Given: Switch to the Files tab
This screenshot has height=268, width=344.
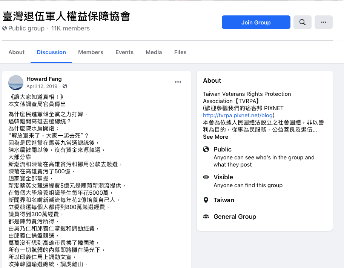Looking at the screenshot, I should [x=180, y=52].
